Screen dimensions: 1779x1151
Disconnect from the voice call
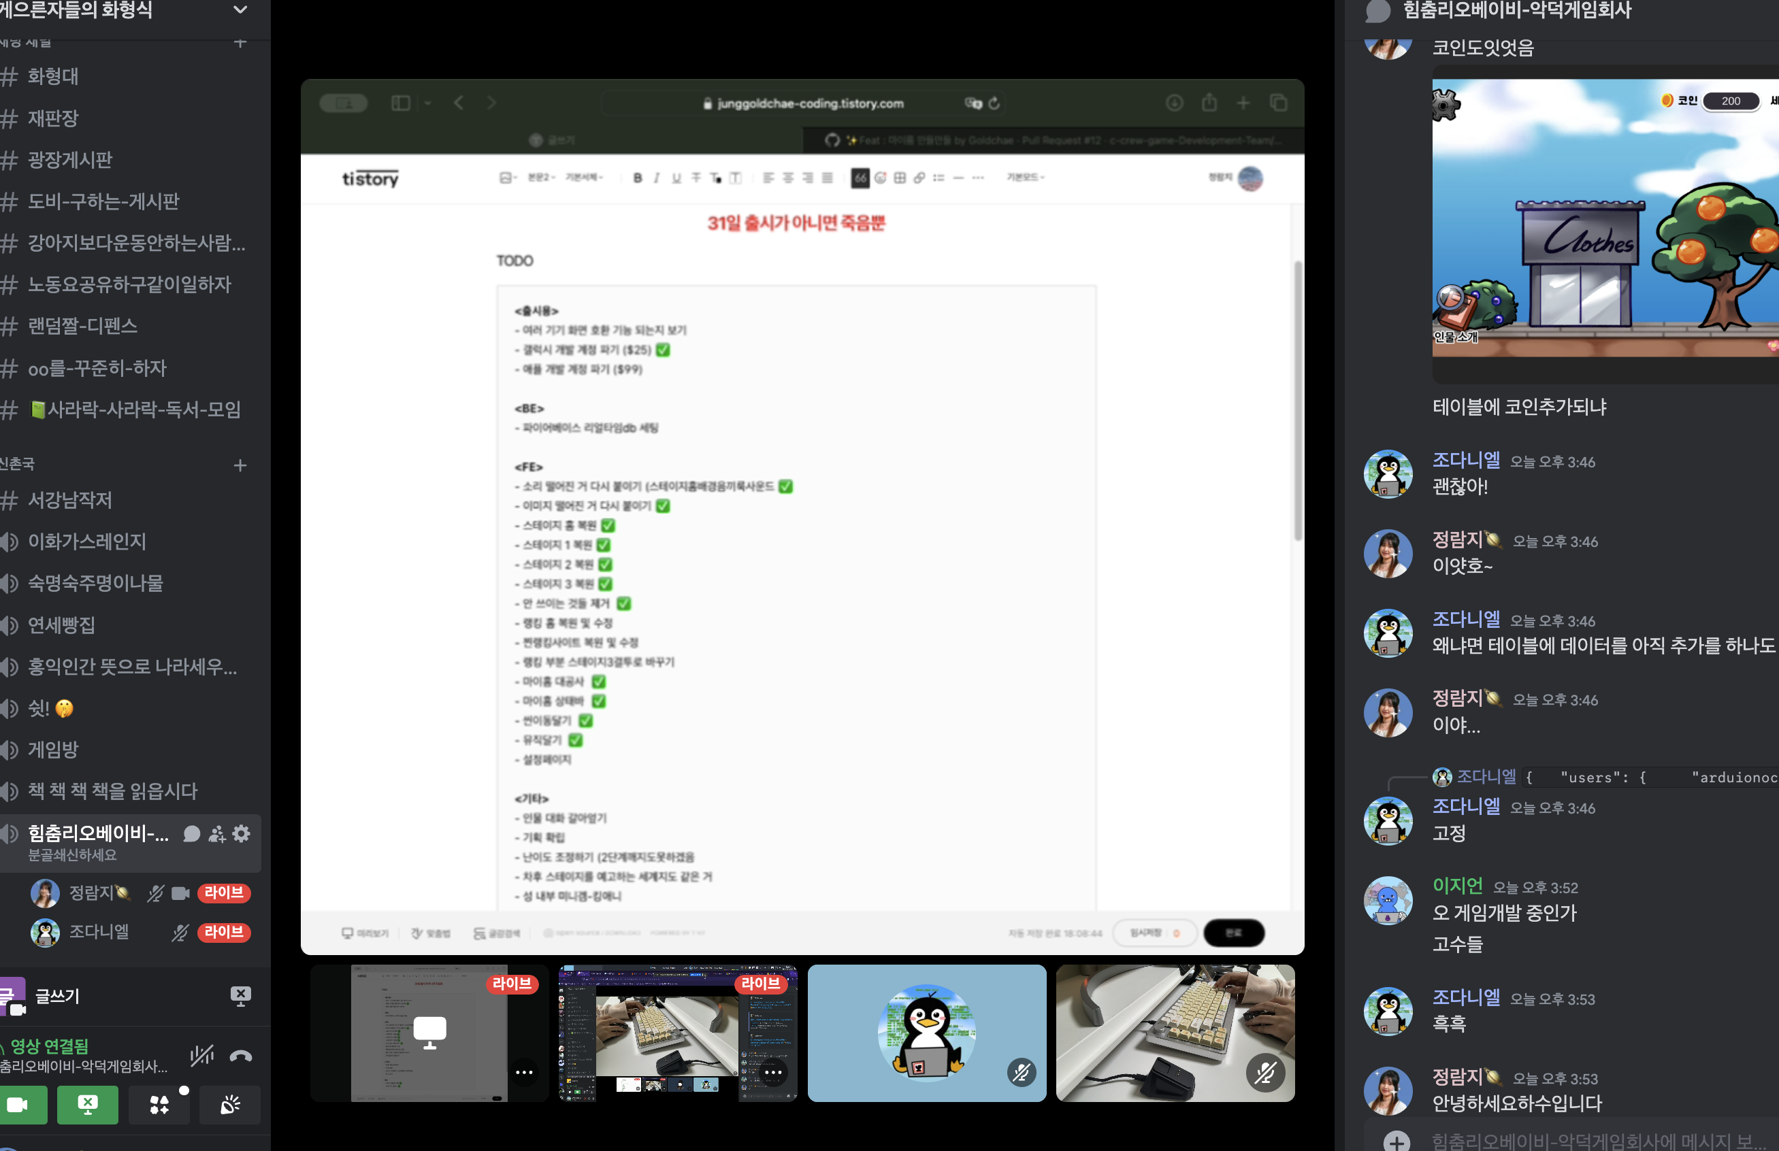[x=241, y=1055]
